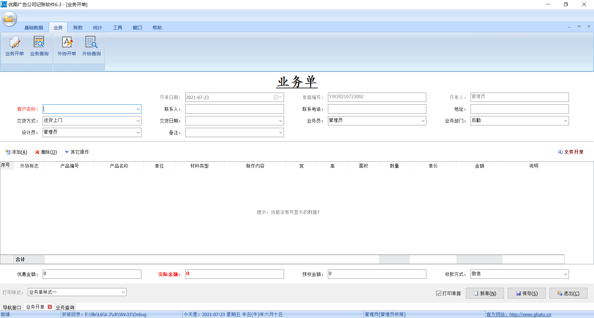Expand the 业务部门 dropdown
The height and width of the screenshot is (318, 594).
566,121
